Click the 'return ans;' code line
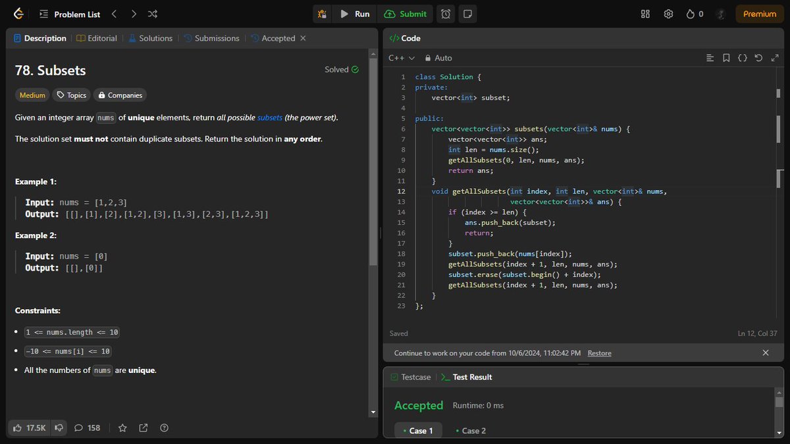This screenshot has width=790, height=444. click(471, 170)
